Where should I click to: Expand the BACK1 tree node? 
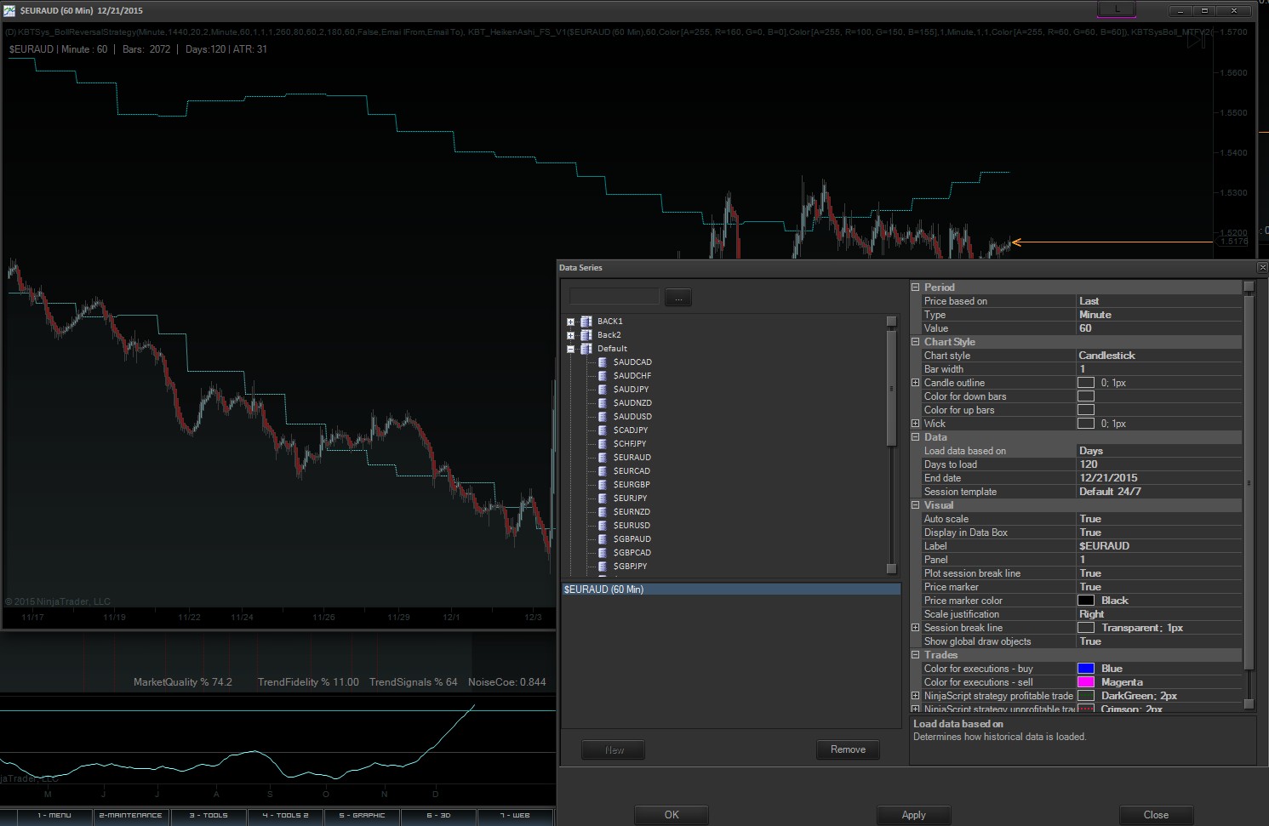tap(570, 322)
